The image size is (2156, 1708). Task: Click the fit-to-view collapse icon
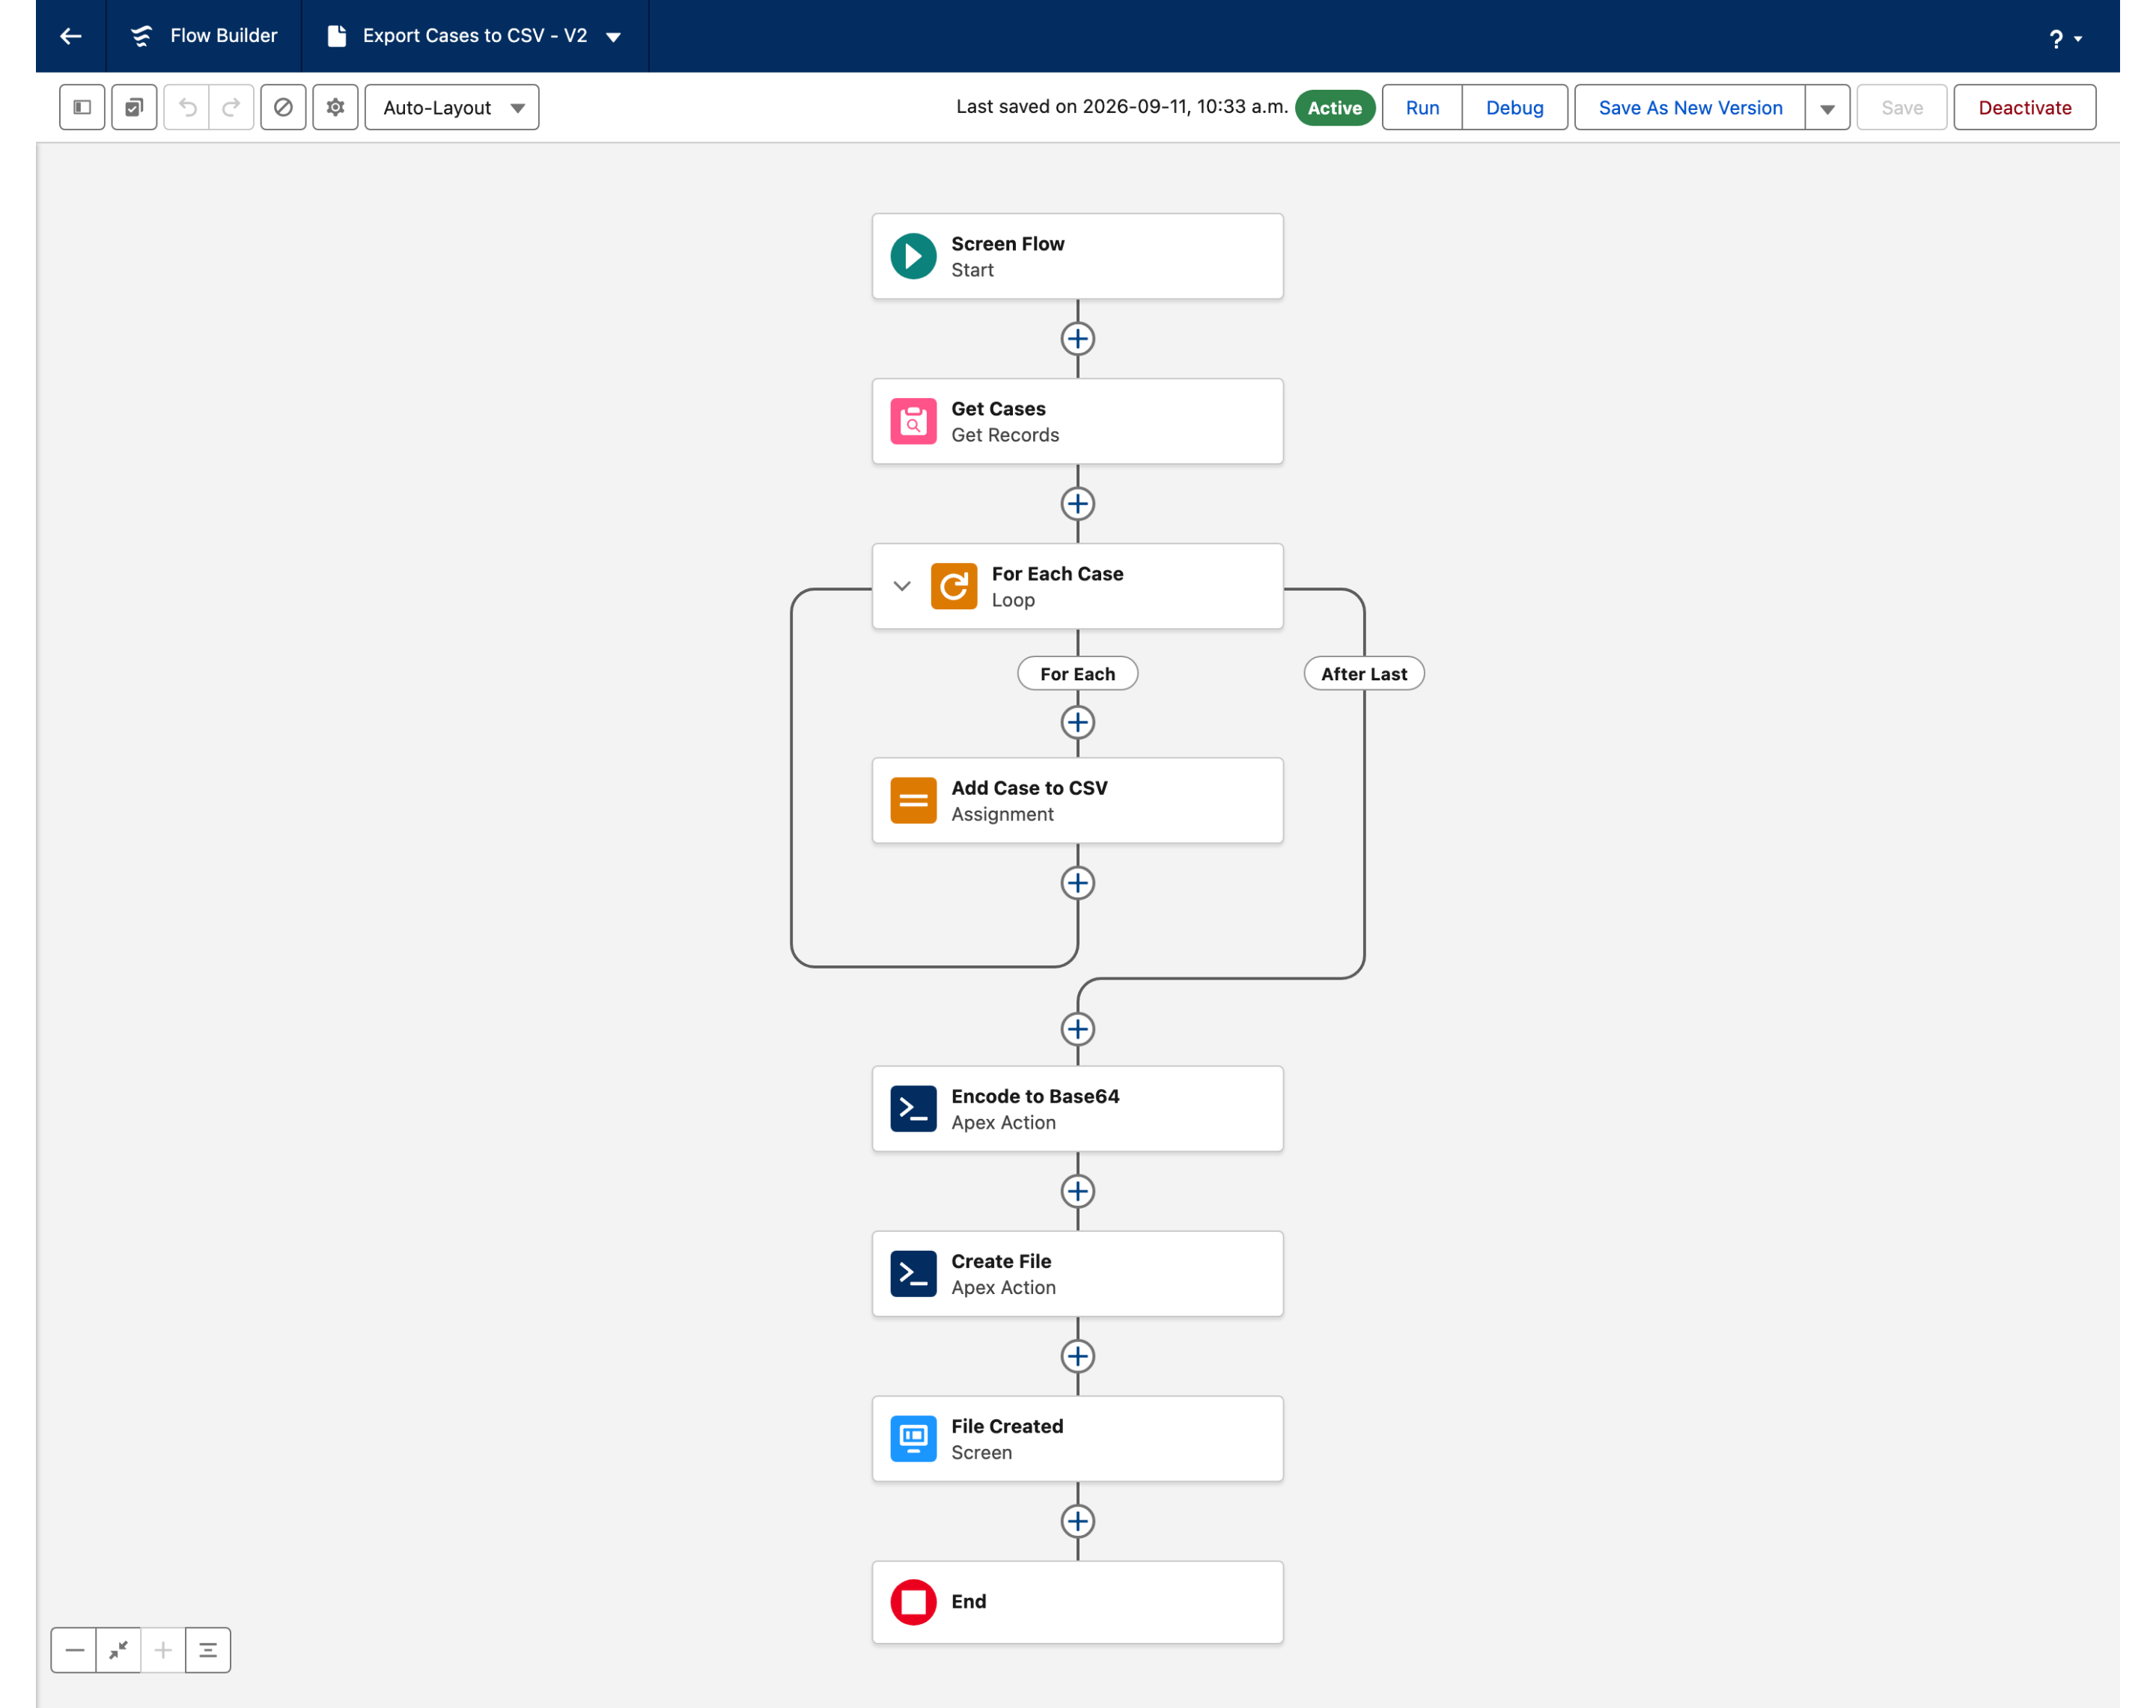pos(118,1650)
